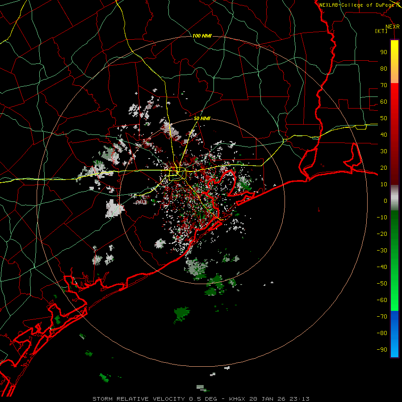
Task: Click the Storm Relative Velocity caption at the bottom
Action: [x=201, y=399]
